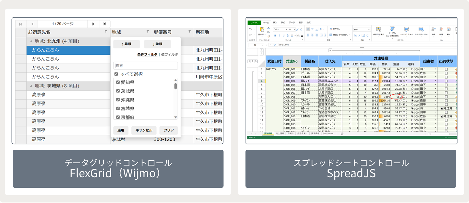Open font size 11 dropdown
This screenshot has height=203, width=469.
point(294,30)
